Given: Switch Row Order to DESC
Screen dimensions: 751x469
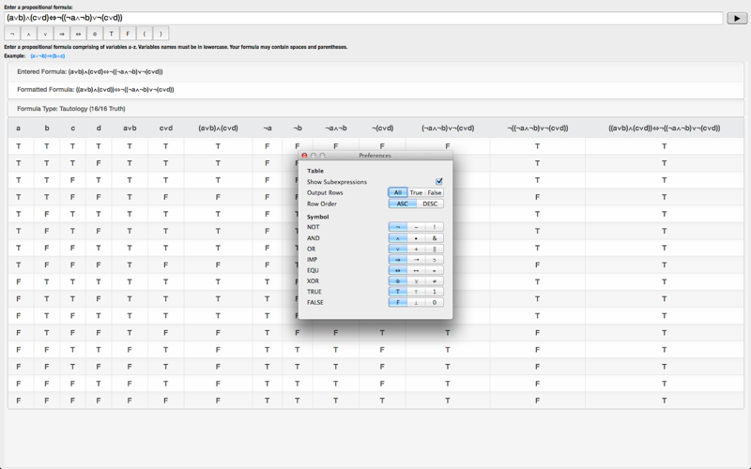Looking at the screenshot, I should (x=430, y=204).
